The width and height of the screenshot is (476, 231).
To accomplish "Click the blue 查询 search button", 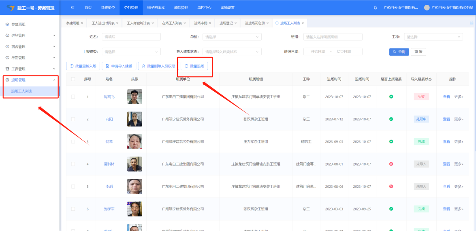I will [x=399, y=52].
